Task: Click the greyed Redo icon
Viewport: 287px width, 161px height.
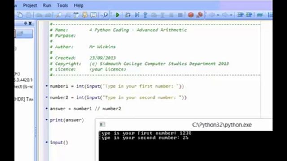Action: [x=48, y=15]
